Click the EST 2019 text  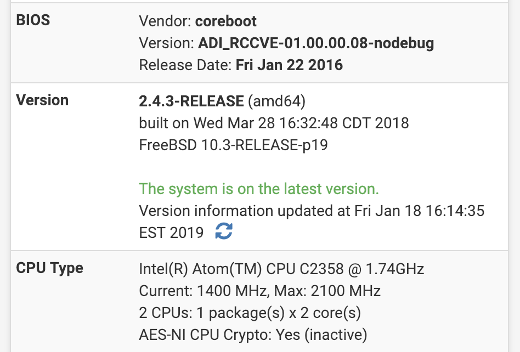171,233
